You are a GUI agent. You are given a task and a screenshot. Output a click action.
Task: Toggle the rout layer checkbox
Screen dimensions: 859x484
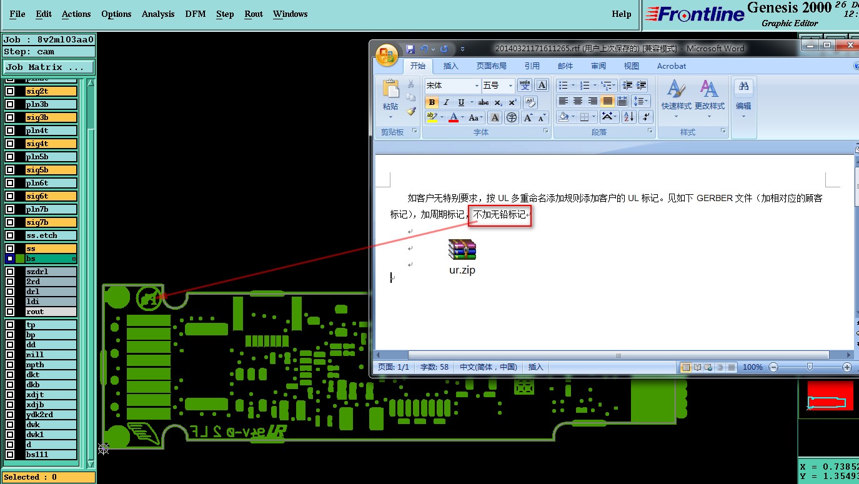[x=10, y=312]
